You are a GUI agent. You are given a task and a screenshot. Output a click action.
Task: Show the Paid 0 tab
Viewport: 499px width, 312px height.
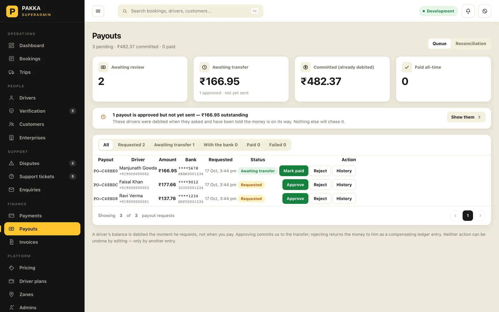(253, 145)
